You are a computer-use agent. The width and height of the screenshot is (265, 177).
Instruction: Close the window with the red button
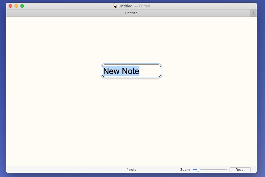click(10, 6)
